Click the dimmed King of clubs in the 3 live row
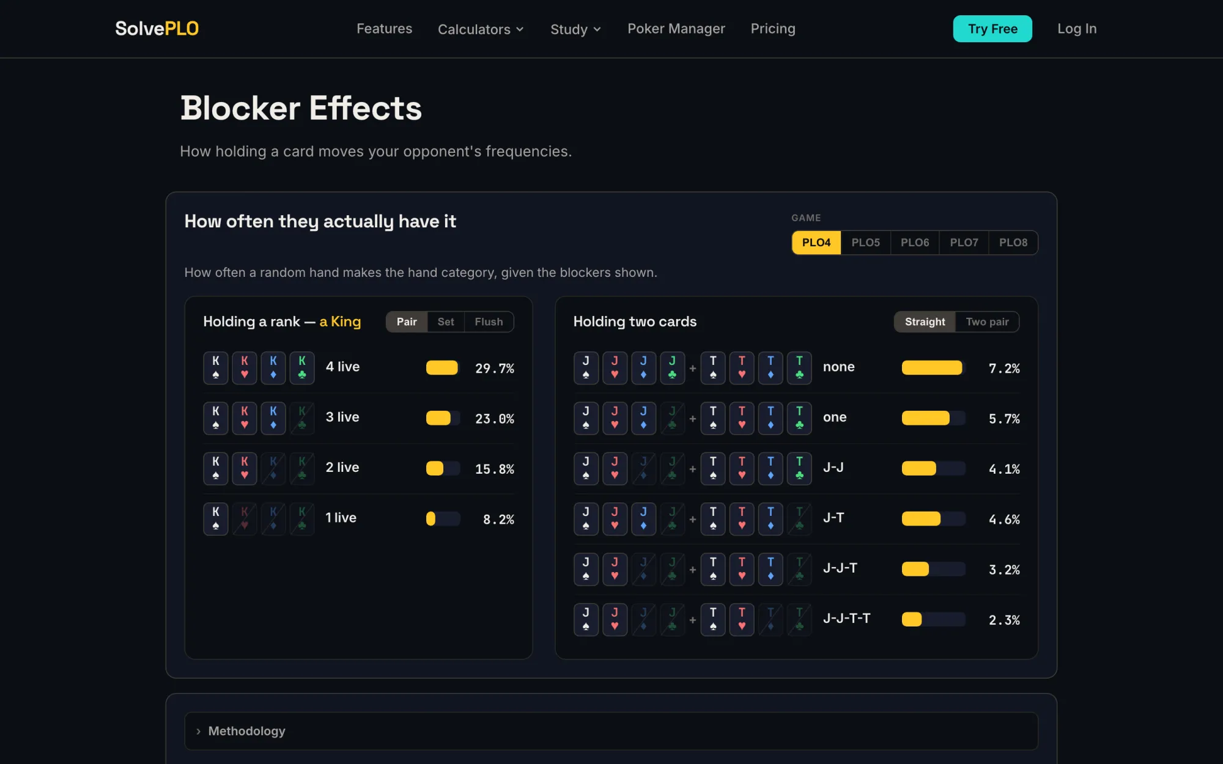This screenshot has width=1223, height=764. [302, 418]
